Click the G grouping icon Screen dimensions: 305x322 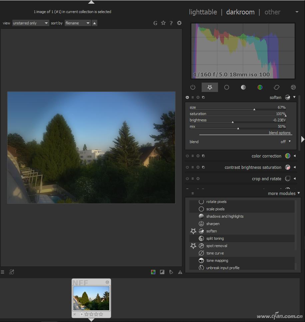click(155, 23)
